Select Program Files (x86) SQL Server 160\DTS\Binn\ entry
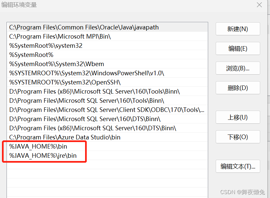The height and width of the screenshot is (198, 270). point(107,128)
